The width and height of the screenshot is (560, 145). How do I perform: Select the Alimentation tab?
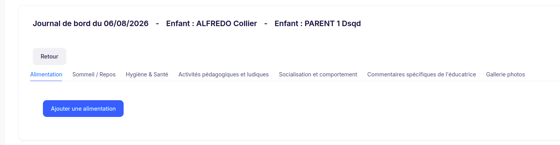(46, 74)
